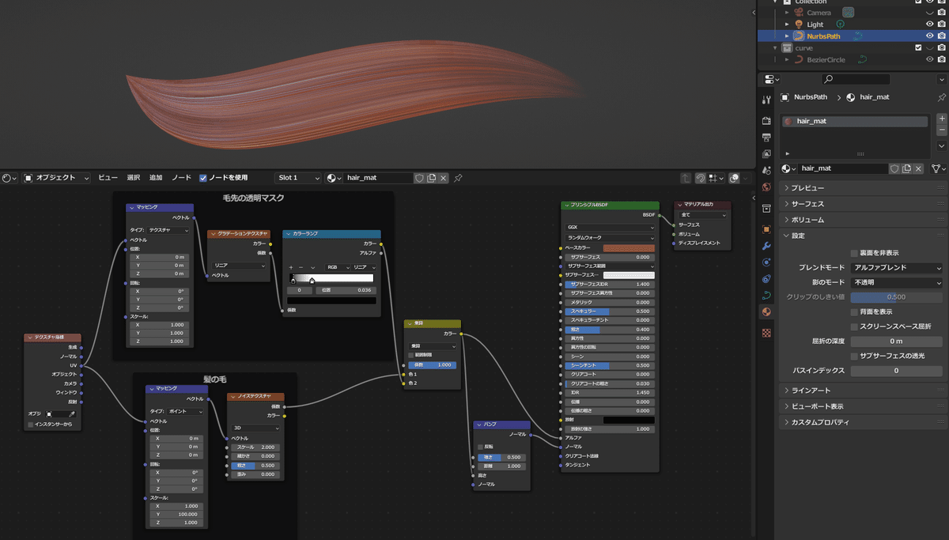Open the View Layer properties tab icon
Image resolution: width=949 pixels, height=540 pixels.
766,154
